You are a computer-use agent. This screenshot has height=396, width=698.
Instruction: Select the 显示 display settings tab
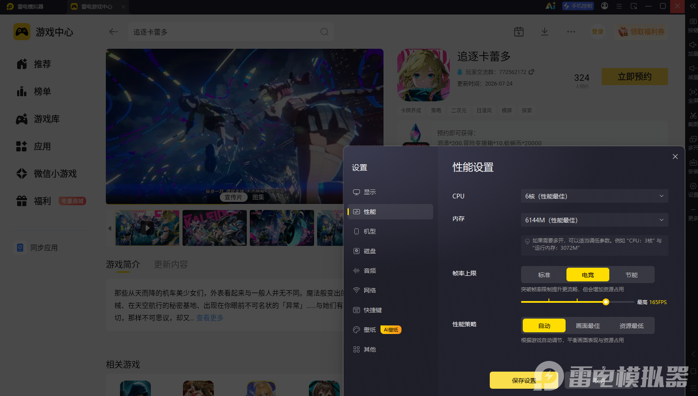click(x=390, y=192)
